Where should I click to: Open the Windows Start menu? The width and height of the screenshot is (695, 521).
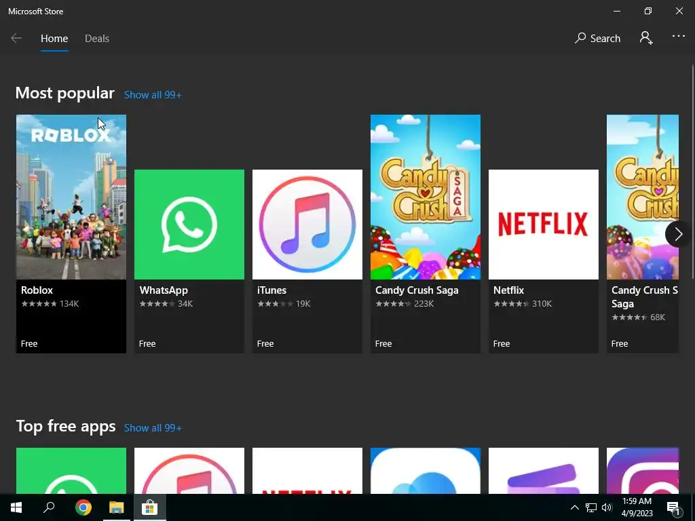16,507
